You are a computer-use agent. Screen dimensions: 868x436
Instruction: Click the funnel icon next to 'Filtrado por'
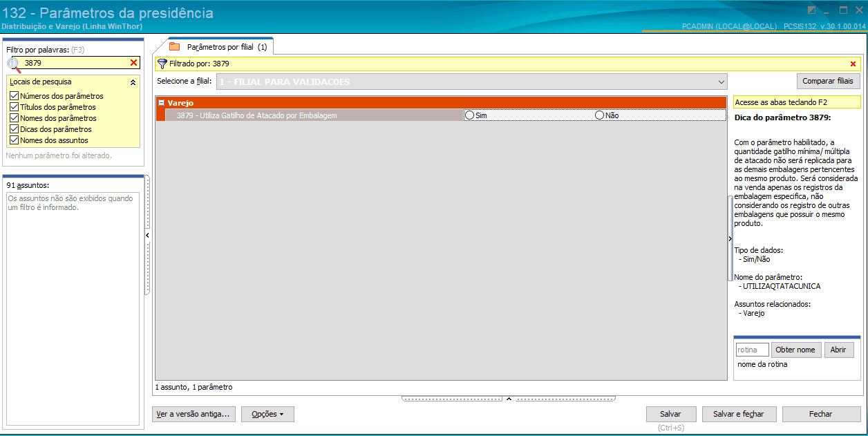(162, 64)
